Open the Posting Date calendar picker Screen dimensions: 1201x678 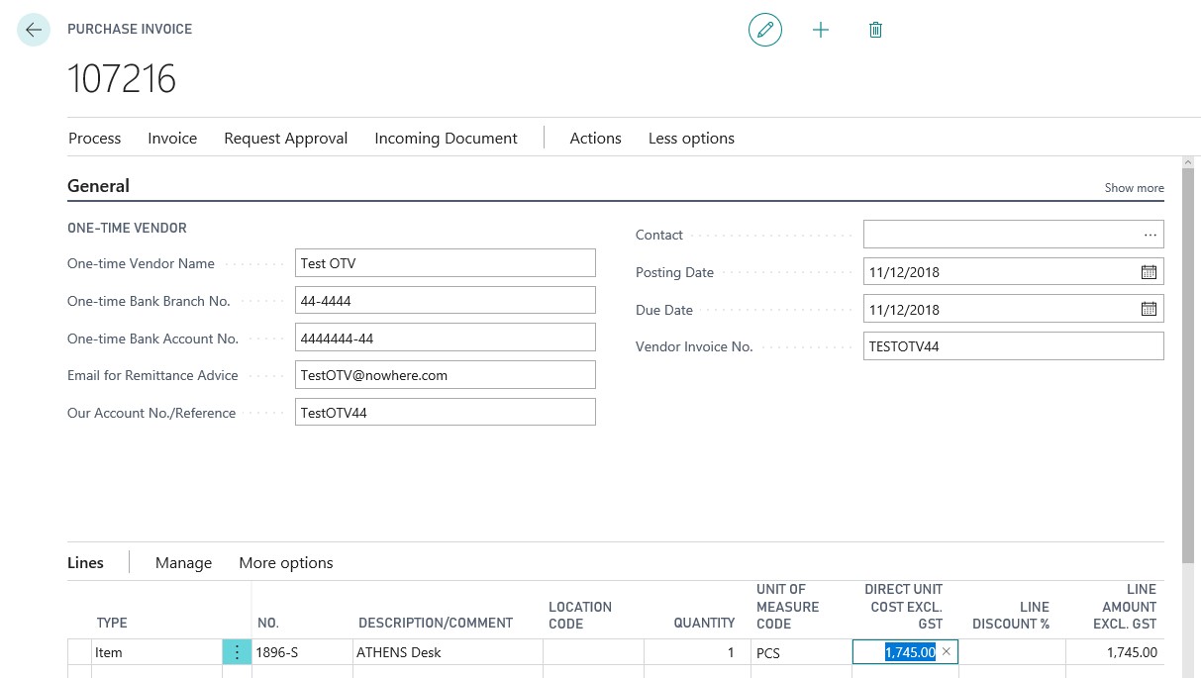(x=1150, y=271)
